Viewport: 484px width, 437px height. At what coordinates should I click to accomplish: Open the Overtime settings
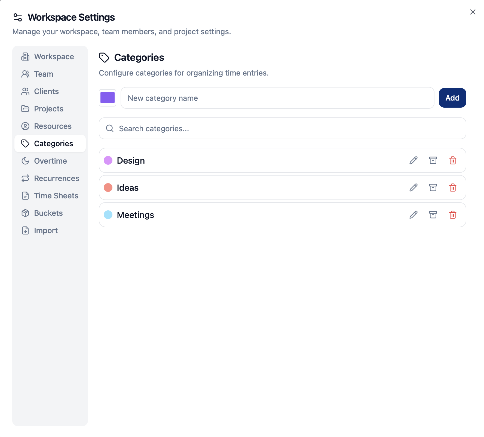coord(50,161)
